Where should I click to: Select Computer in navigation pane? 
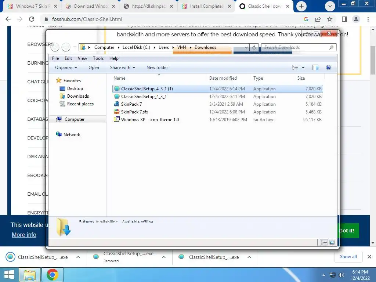(77, 119)
